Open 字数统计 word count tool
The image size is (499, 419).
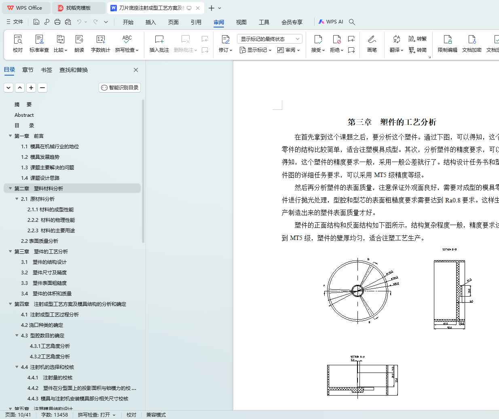[x=100, y=43]
